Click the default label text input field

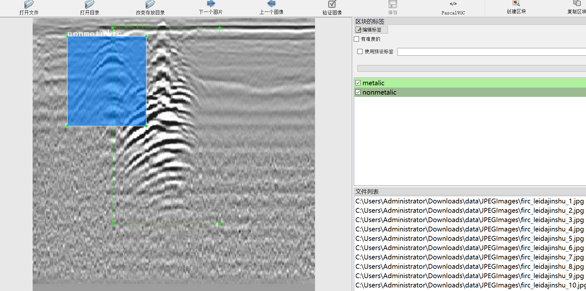[492, 52]
